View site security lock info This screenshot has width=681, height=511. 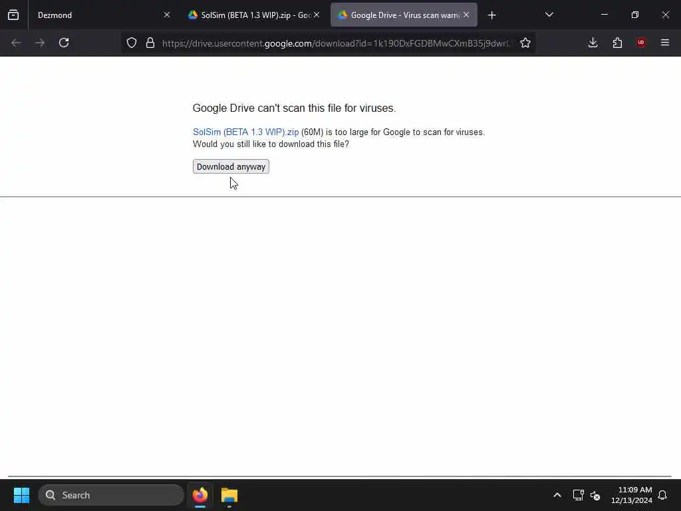[x=150, y=43]
